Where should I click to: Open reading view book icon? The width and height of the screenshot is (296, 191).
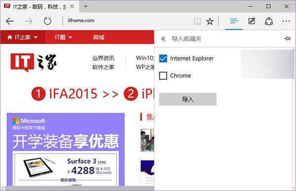click(197, 21)
